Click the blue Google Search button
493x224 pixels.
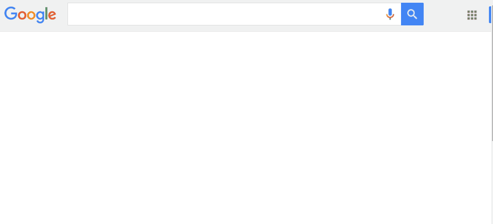pos(412,14)
